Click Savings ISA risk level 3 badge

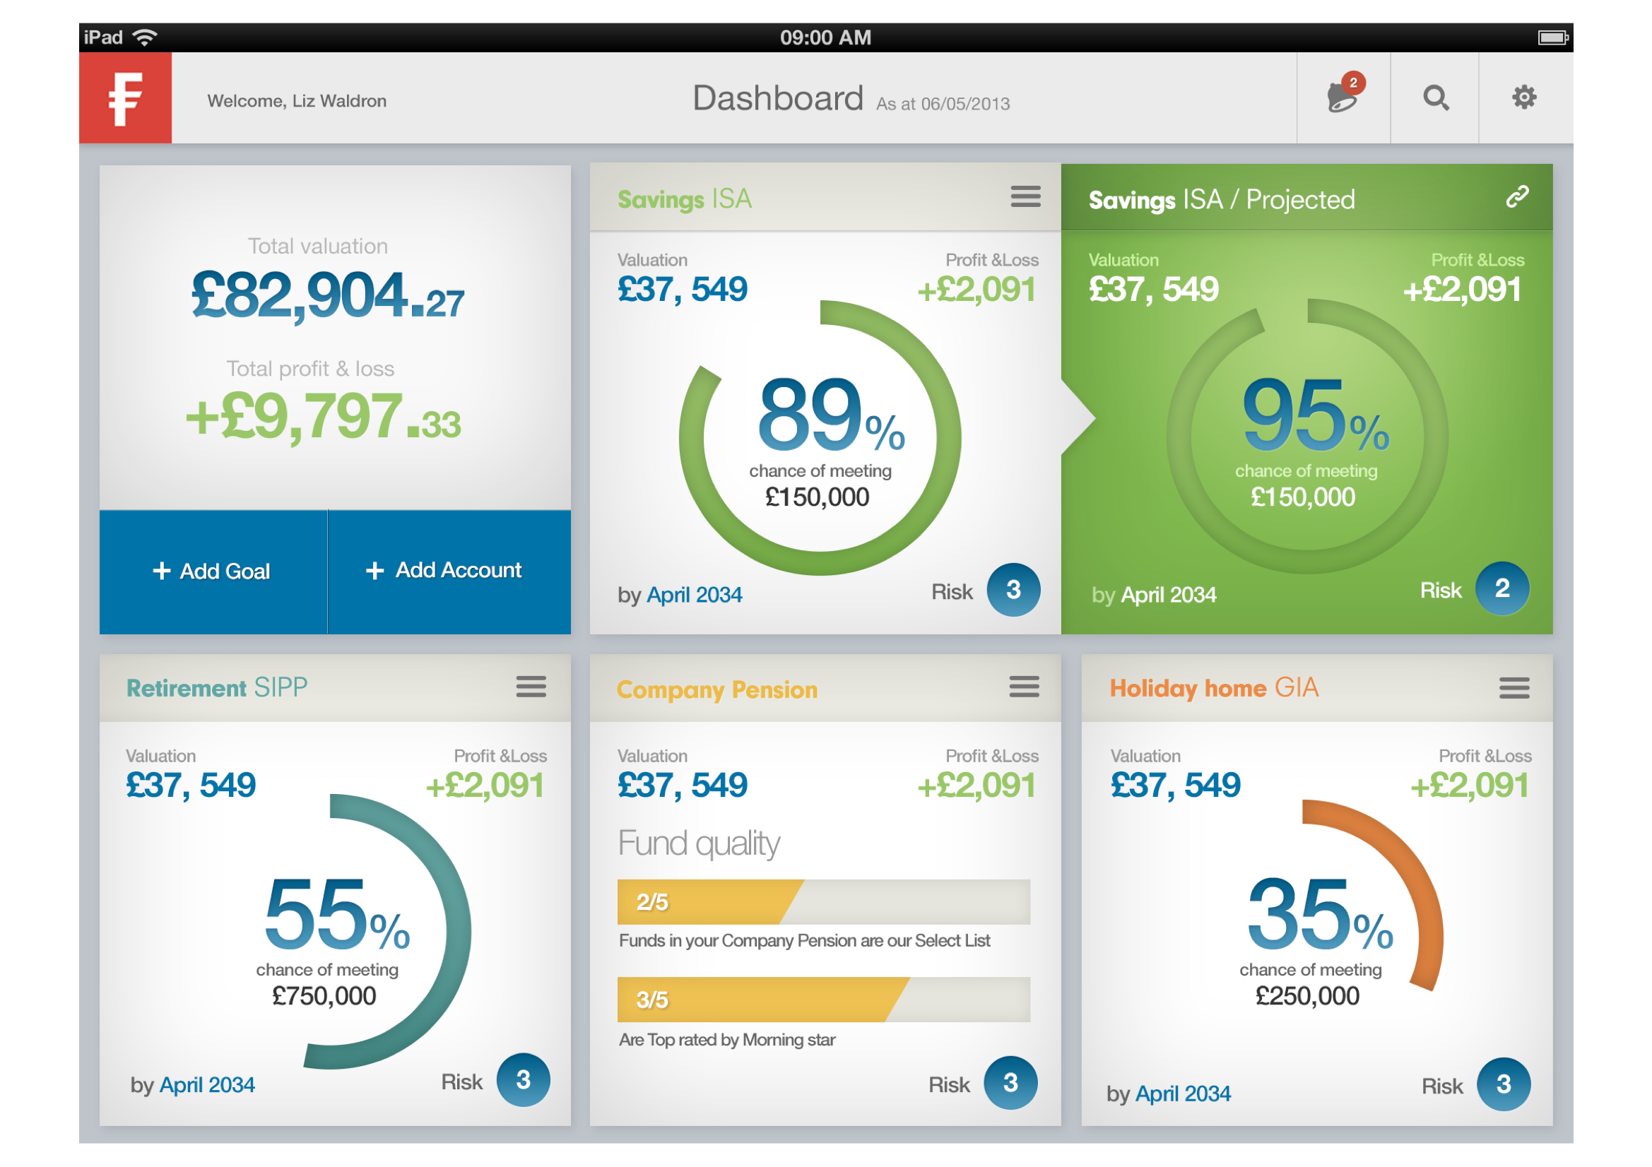(x=1013, y=590)
